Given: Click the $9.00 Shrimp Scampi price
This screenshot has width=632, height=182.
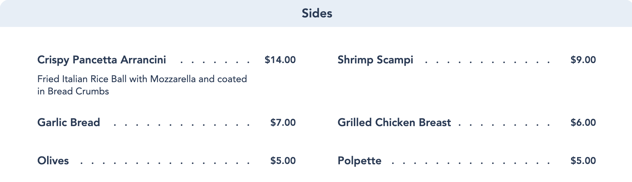Looking at the screenshot, I should [583, 60].
